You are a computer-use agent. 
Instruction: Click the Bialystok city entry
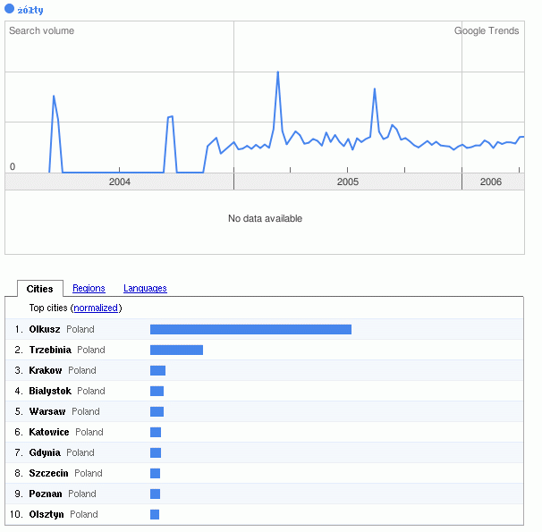click(50, 391)
